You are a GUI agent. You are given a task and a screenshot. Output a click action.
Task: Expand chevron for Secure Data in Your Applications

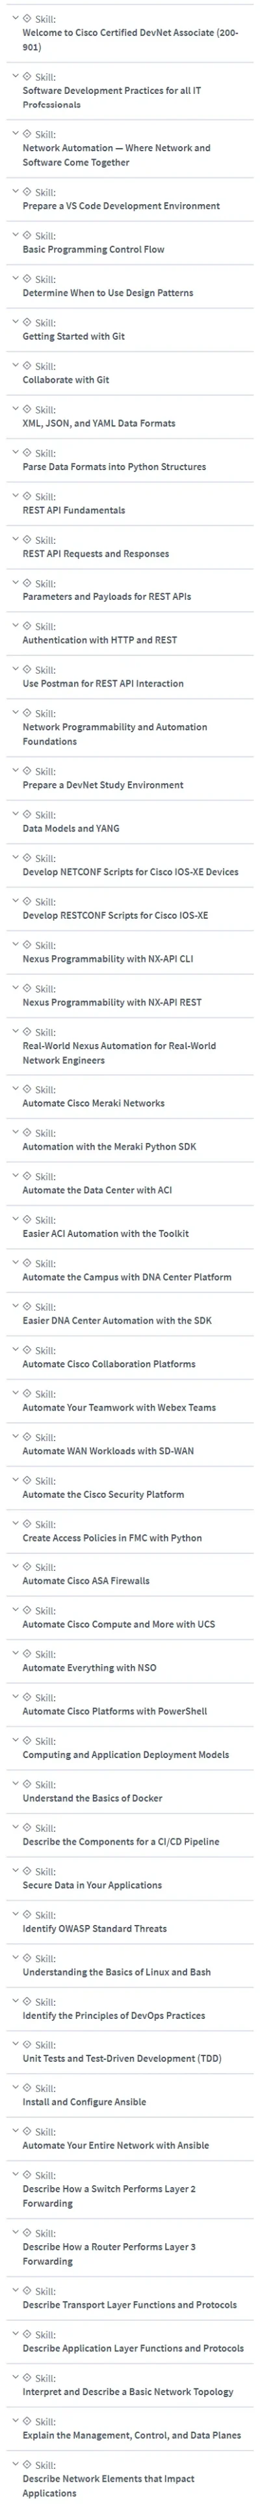(14, 1871)
